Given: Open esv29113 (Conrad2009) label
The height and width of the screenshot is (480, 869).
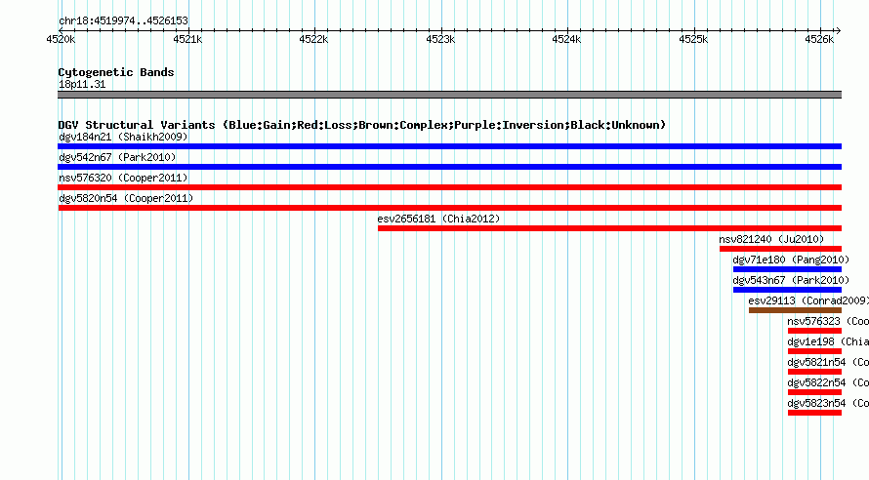Looking at the screenshot, I should (808, 300).
